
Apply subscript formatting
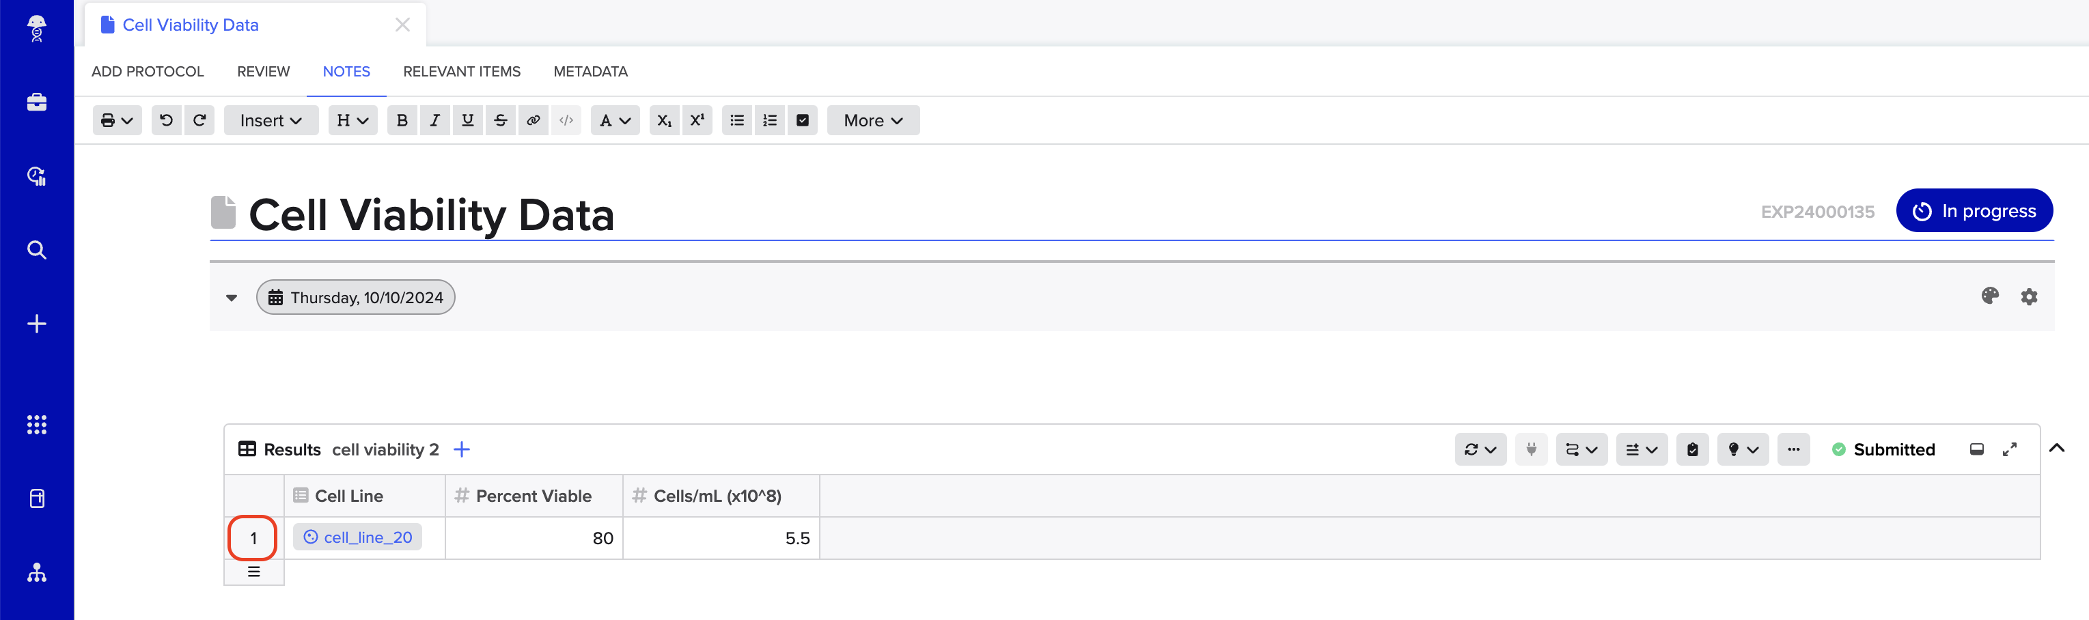tap(664, 120)
